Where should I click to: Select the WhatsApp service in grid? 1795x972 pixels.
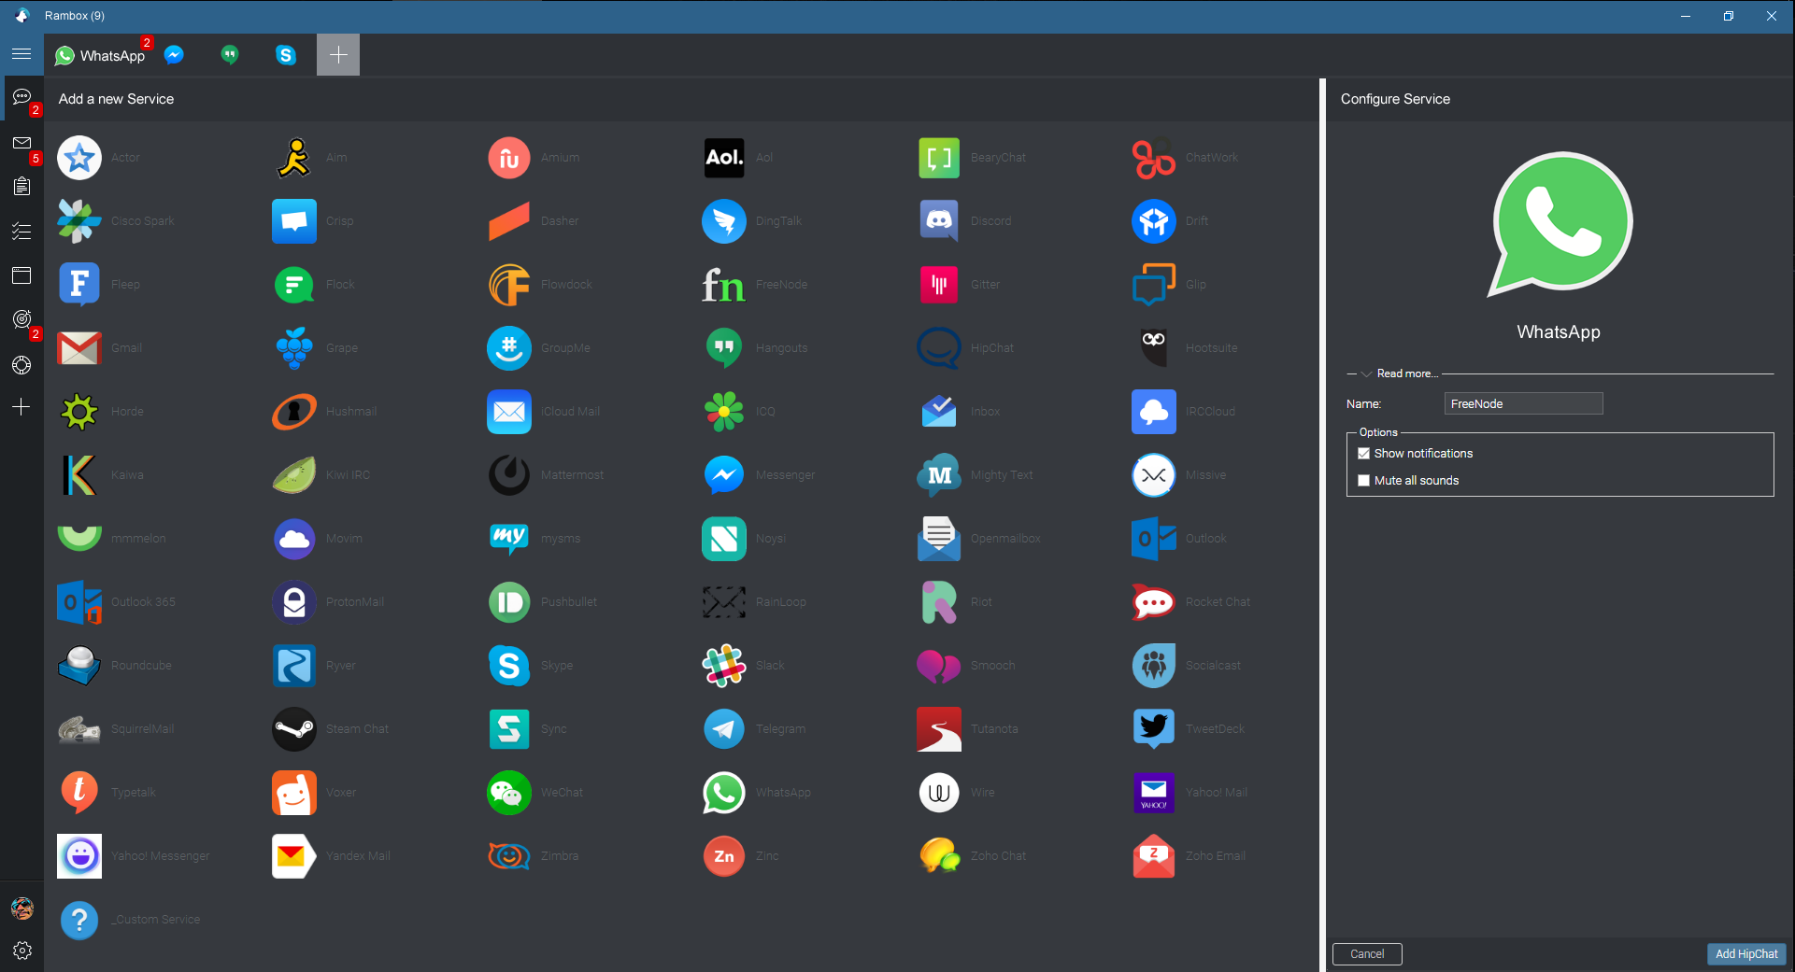click(724, 793)
